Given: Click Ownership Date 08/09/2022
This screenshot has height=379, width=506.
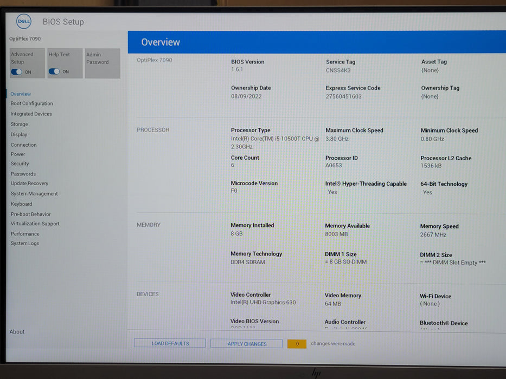Looking at the screenshot, I should coord(246,96).
